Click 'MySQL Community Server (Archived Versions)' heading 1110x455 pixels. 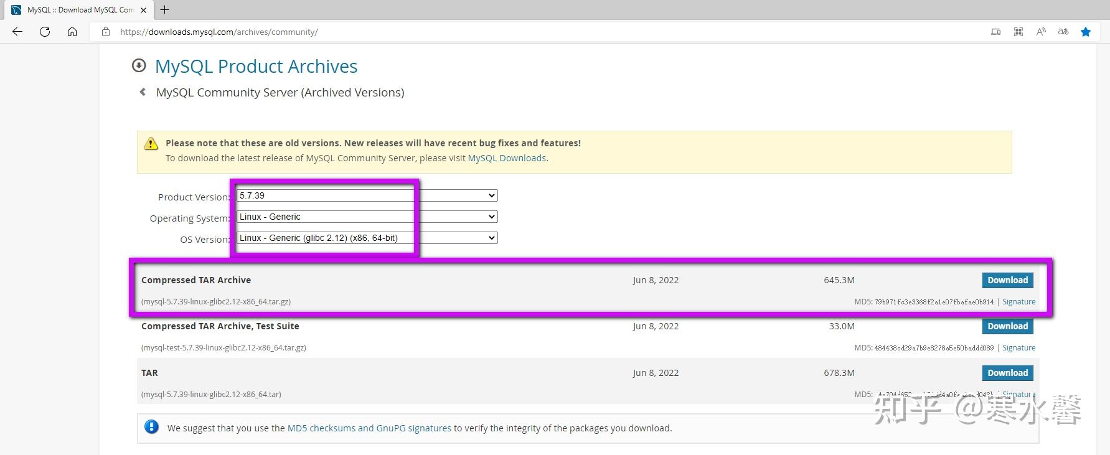click(280, 92)
